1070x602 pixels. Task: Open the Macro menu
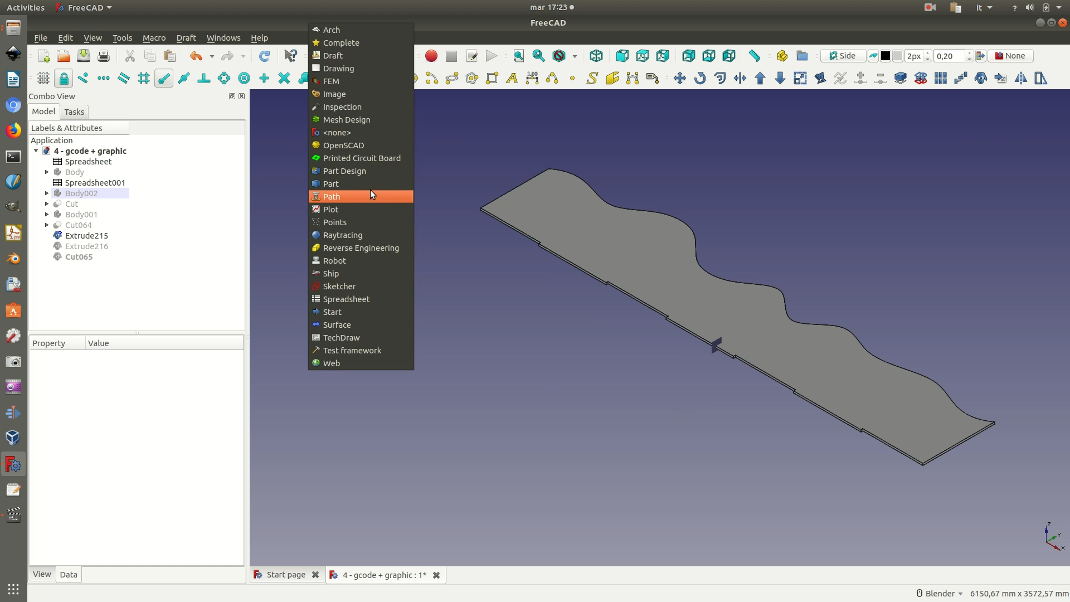point(154,38)
